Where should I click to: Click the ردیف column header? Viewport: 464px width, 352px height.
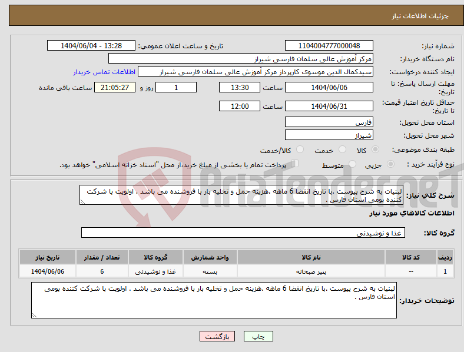tap(445, 257)
